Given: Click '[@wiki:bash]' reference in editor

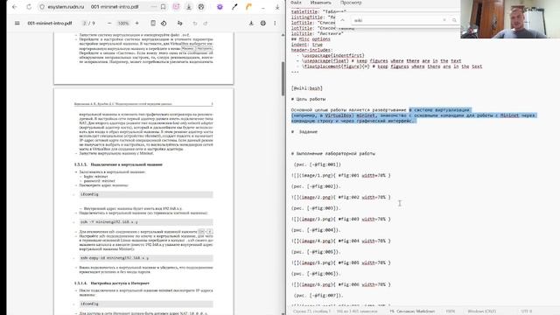Looking at the screenshot, I should [x=307, y=88].
